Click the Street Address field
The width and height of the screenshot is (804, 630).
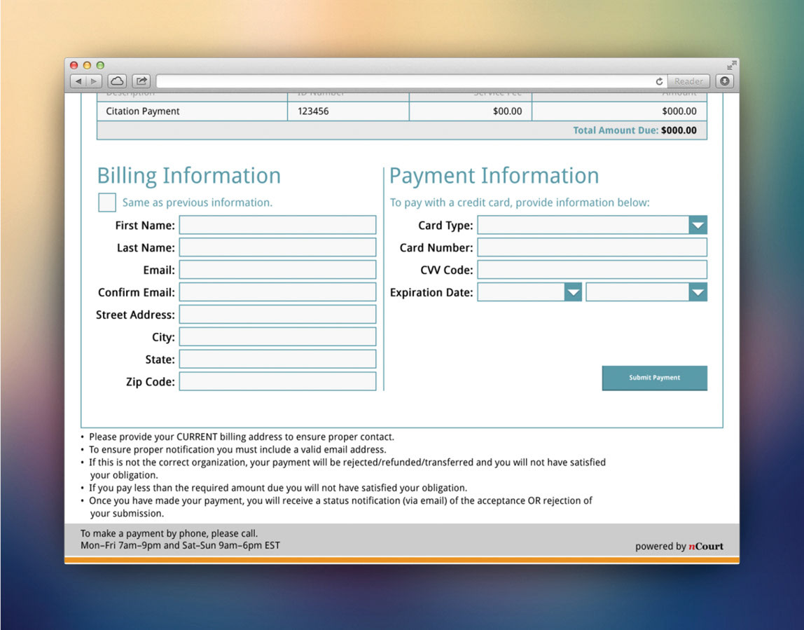(277, 315)
